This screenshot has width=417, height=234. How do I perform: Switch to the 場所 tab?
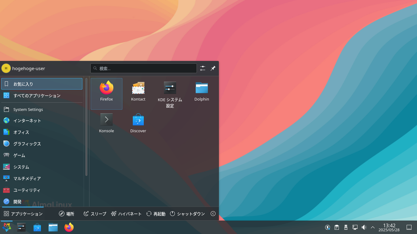pyautogui.click(x=67, y=214)
